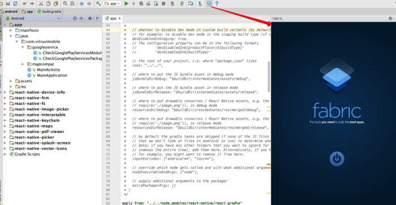Viewport: 396px width, 205px height.
Task: Expand react-native-device-info module
Action: click(x=5, y=92)
